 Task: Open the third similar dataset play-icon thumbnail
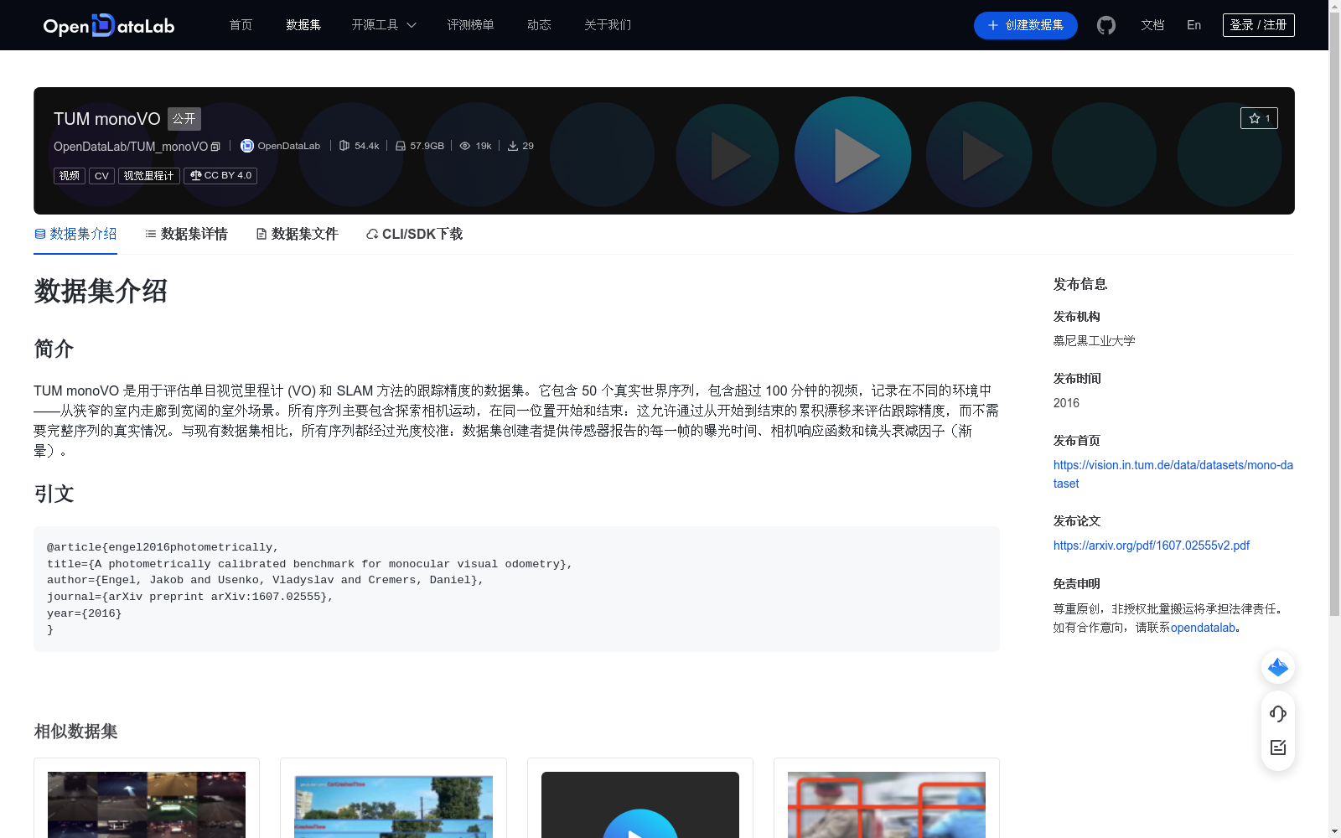[640, 804]
